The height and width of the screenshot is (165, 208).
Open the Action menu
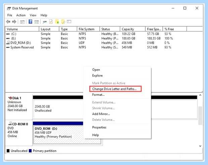pyautogui.click(x=21, y=15)
